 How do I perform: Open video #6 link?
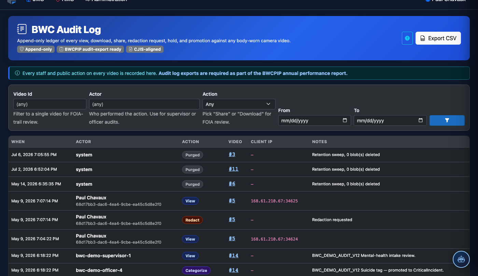(232, 184)
